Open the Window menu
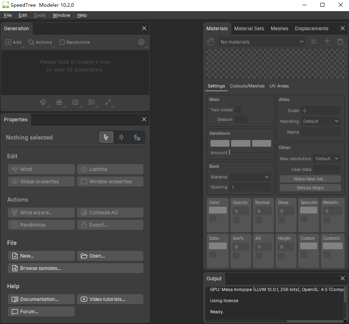Screen dimensions: 349x324 point(62,15)
